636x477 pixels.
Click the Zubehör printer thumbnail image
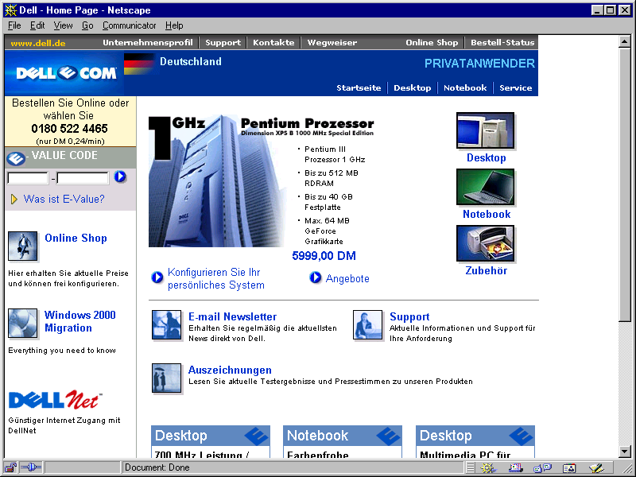coord(486,243)
